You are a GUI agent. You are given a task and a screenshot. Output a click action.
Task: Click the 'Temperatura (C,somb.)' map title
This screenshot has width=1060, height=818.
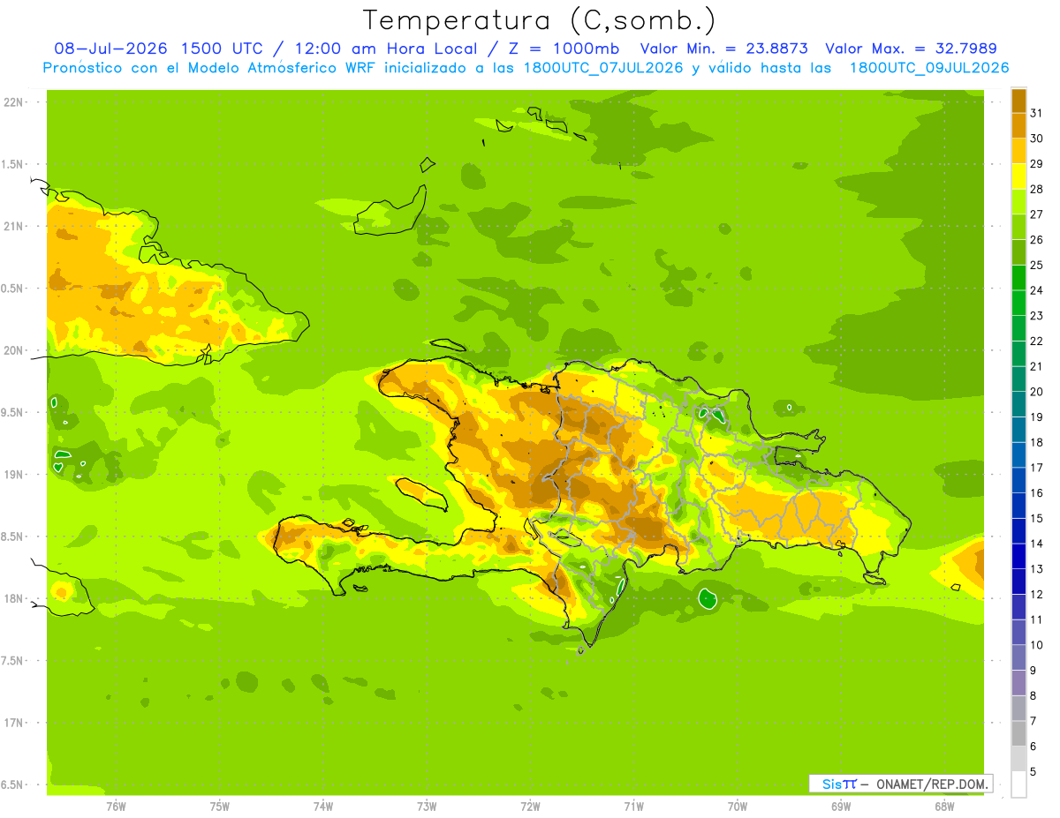pos(539,20)
